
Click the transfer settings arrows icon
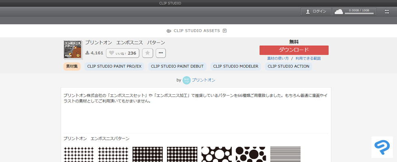[x=386, y=12]
